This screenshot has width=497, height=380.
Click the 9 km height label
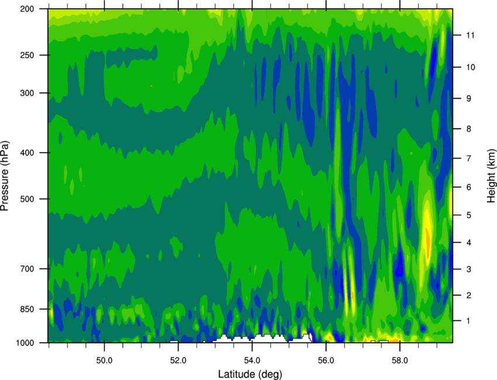click(x=468, y=99)
